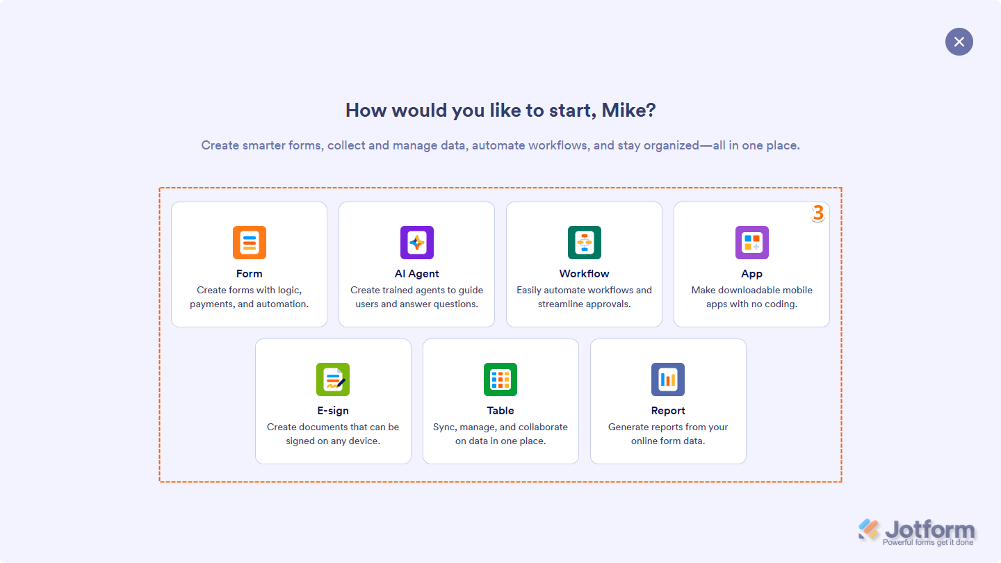Open the Form title label
This screenshot has width=1001, height=563.
tap(250, 274)
